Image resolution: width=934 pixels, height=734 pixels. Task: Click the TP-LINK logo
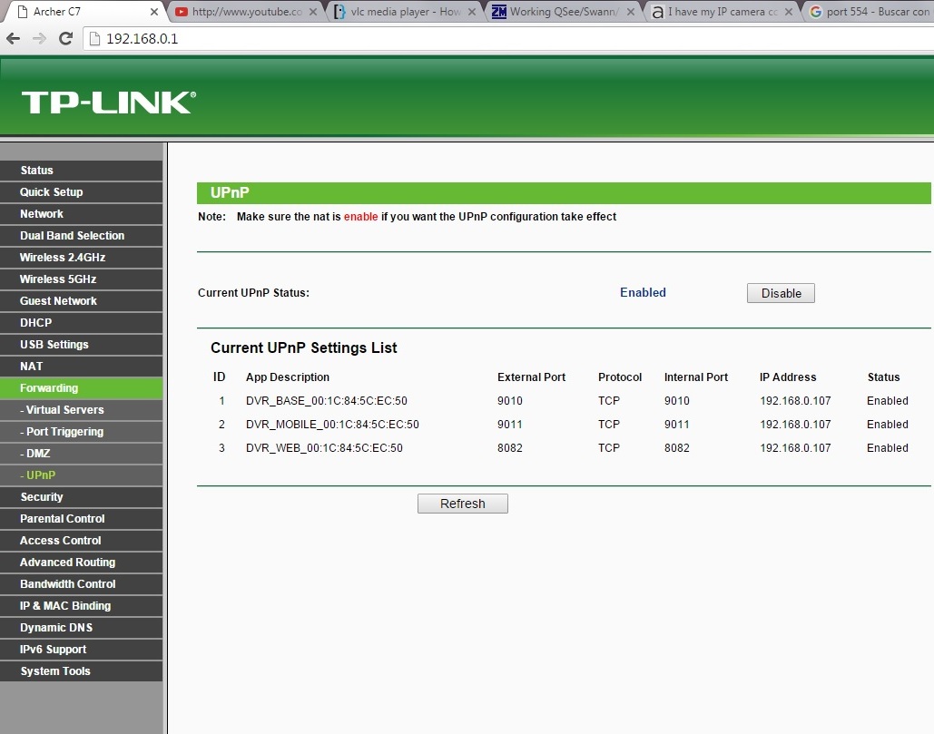109,103
